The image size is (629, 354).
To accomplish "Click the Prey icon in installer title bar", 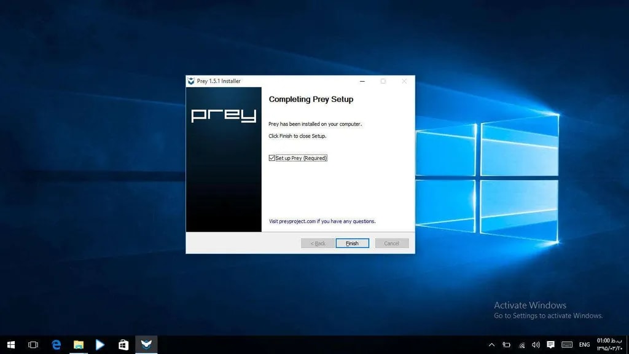I will (191, 81).
